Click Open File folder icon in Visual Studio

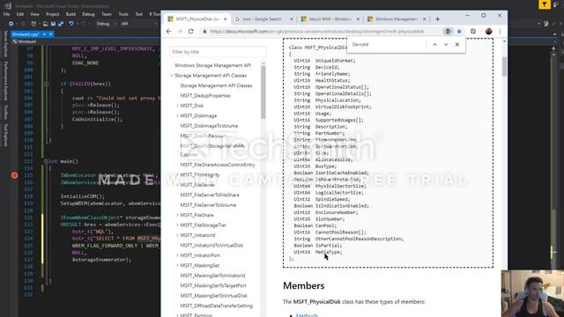click(x=45, y=24)
